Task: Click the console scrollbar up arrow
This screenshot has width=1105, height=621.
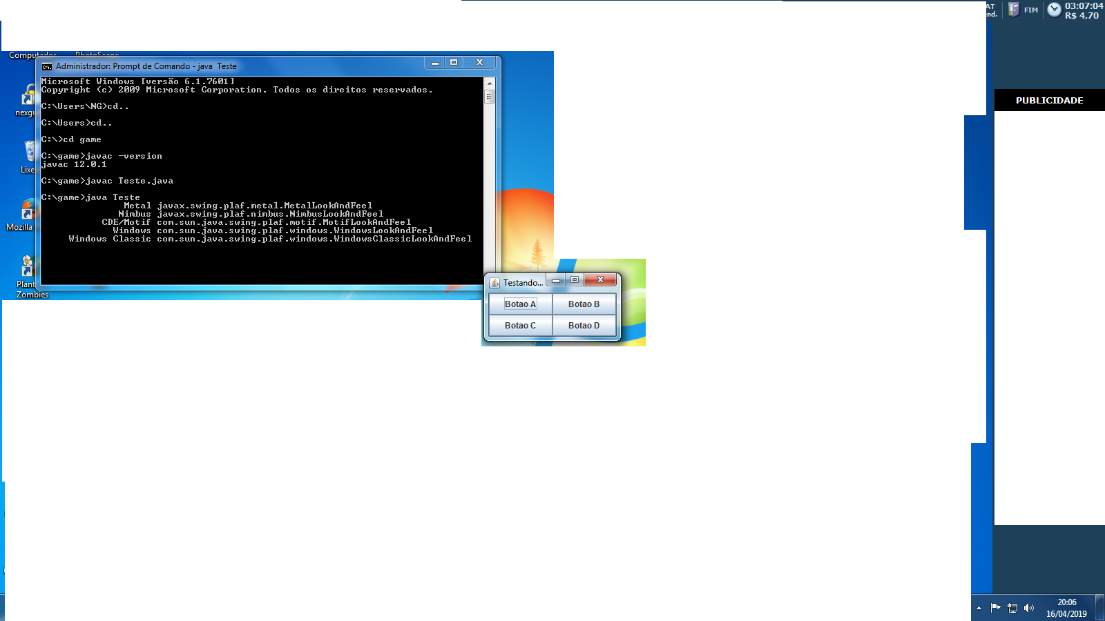Action: click(x=490, y=83)
